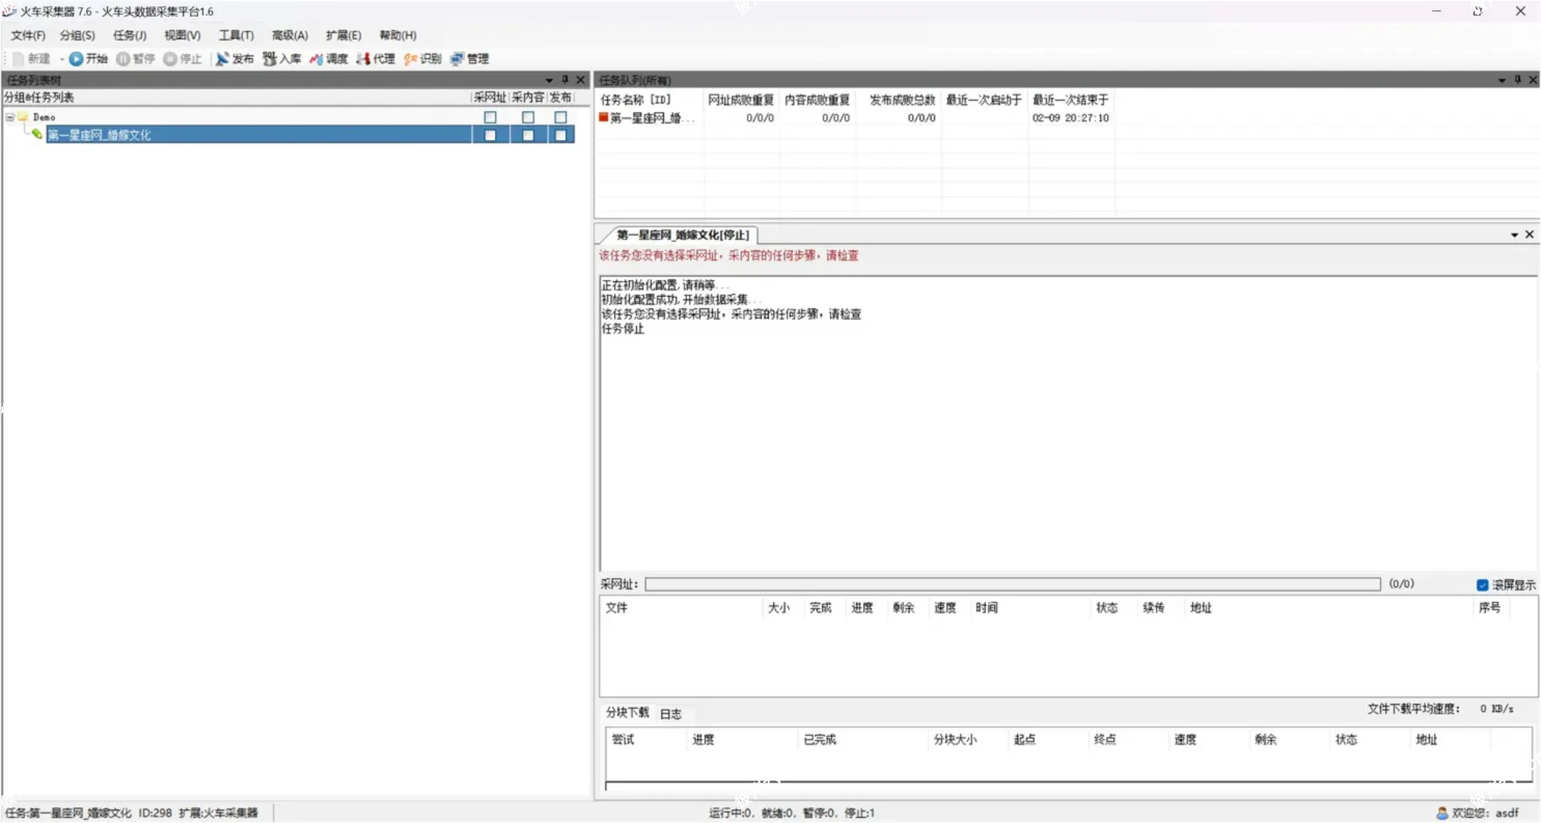Switch to the 日志 tab
Image resolution: width=1541 pixels, height=823 pixels.
[671, 714]
